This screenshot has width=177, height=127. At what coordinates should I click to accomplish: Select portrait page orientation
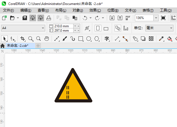(x=98, y=28)
